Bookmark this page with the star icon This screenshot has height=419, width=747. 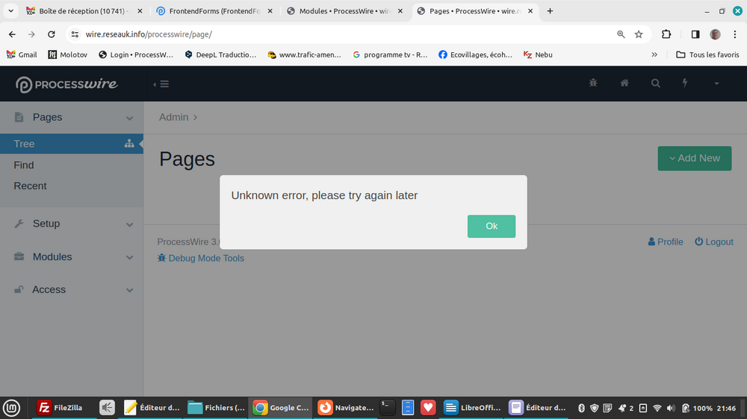639,34
